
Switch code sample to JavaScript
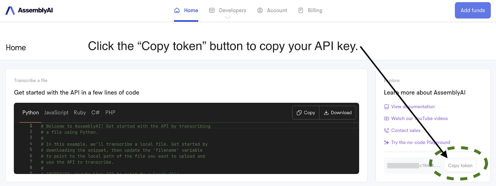pyautogui.click(x=56, y=113)
